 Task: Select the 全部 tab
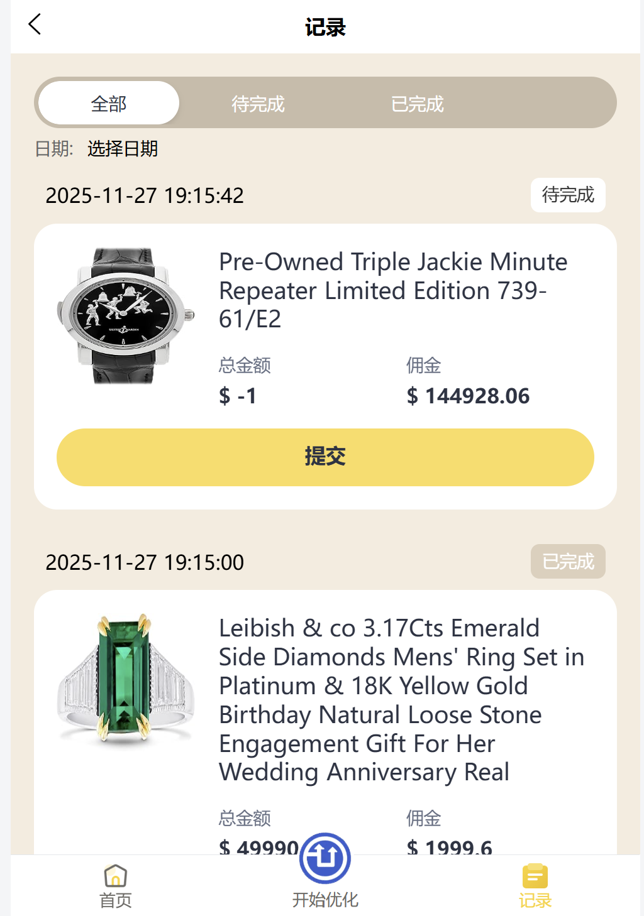[109, 103]
